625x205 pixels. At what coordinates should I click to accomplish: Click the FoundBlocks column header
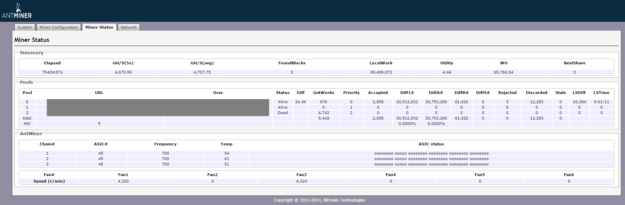292,63
